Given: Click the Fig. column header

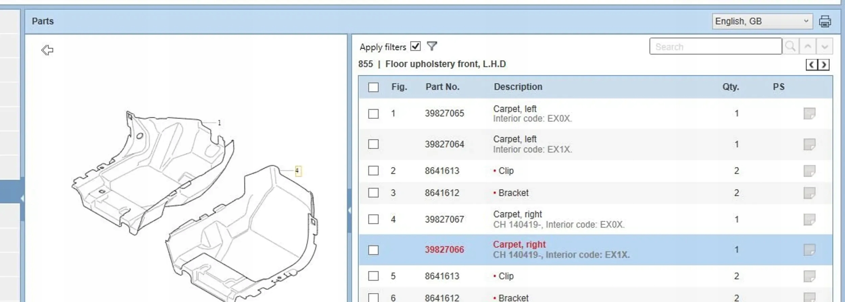Looking at the screenshot, I should [x=399, y=87].
